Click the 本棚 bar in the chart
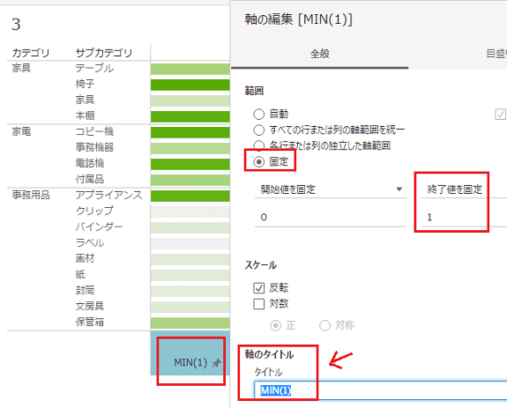Viewport: 507px width, 408px height. coord(190,116)
